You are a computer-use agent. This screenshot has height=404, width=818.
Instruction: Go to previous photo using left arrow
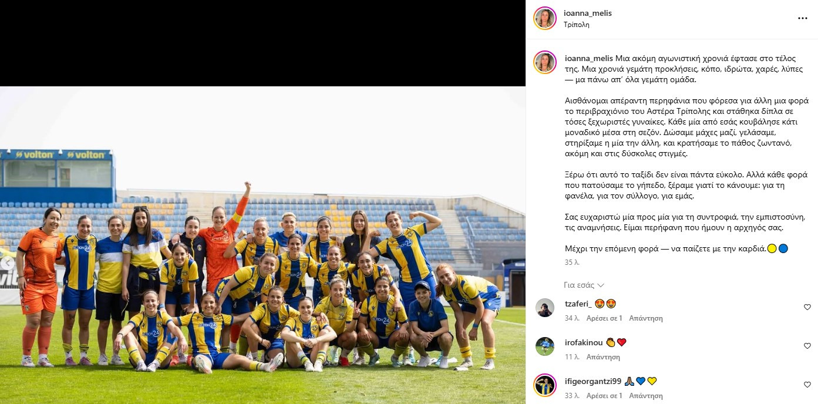(x=8, y=263)
